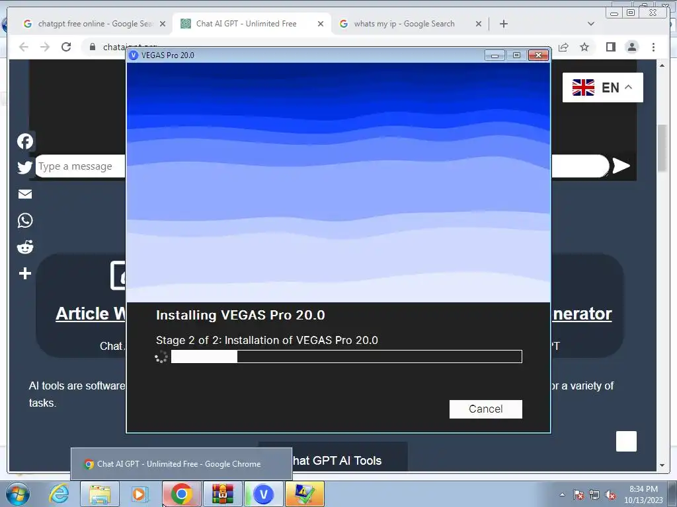Share this page from the address bar
677x507 pixels.
point(563,47)
